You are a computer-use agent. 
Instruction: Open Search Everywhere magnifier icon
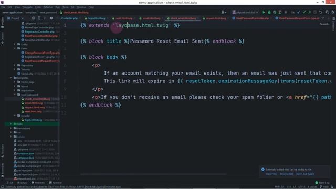pyautogui.click(x=327, y=13)
